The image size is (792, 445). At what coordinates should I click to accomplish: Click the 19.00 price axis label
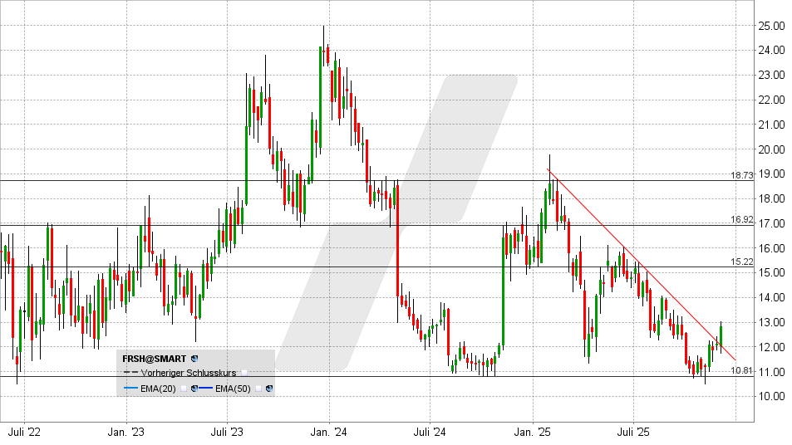(771, 174)
